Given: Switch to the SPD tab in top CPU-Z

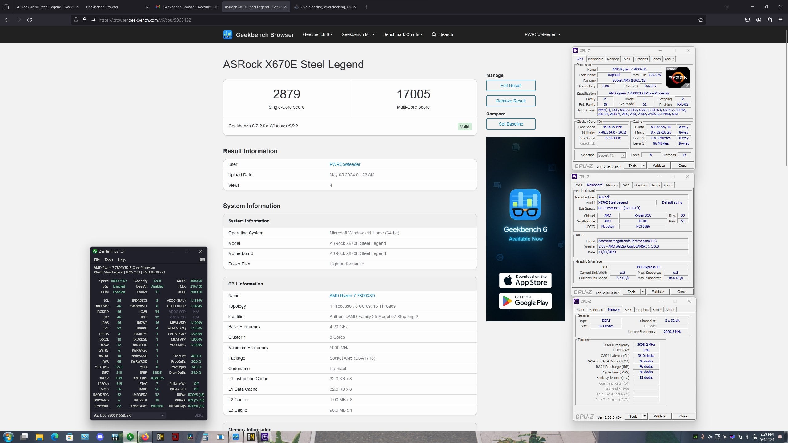Looking at the screenshot, I should click(627, 59).
